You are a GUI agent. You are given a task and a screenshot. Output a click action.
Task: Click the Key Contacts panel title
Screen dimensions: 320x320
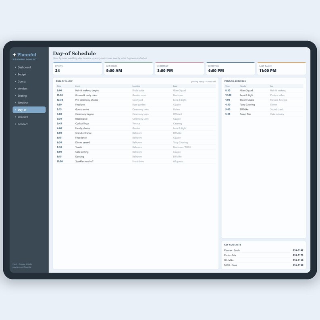[x=233, y=245]
